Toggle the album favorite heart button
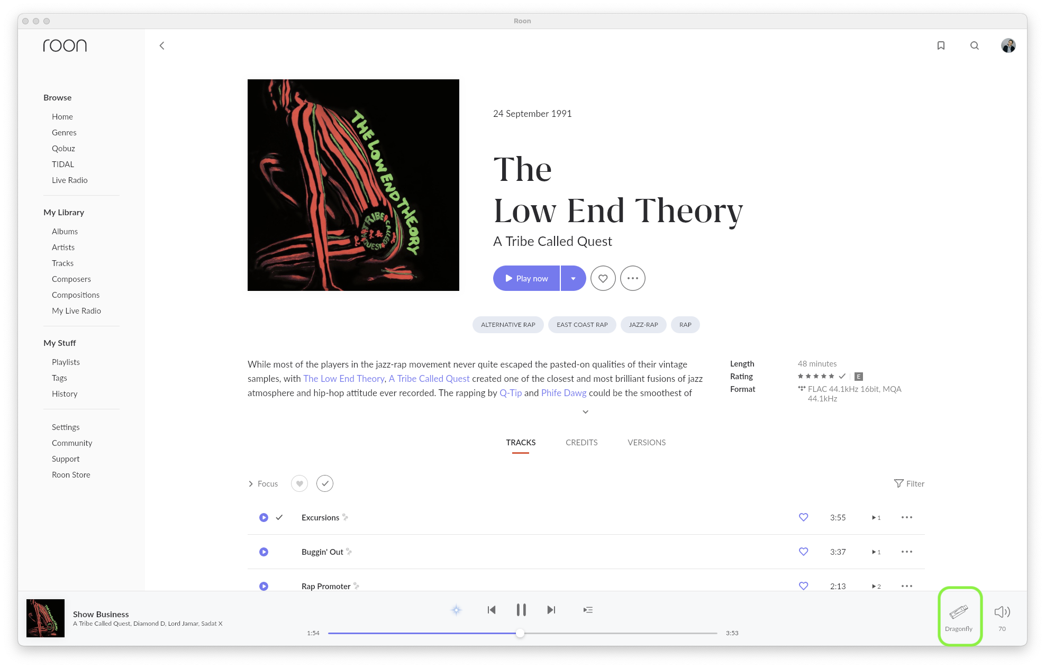Image resolution: width=1045 pixels, height=668 pixels. (603, 278)
